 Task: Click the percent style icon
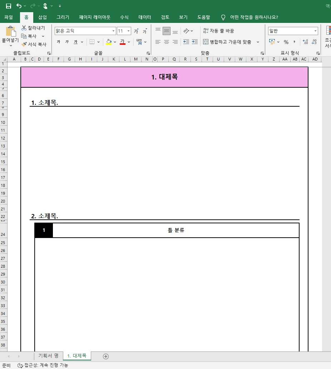pos(286,42)
